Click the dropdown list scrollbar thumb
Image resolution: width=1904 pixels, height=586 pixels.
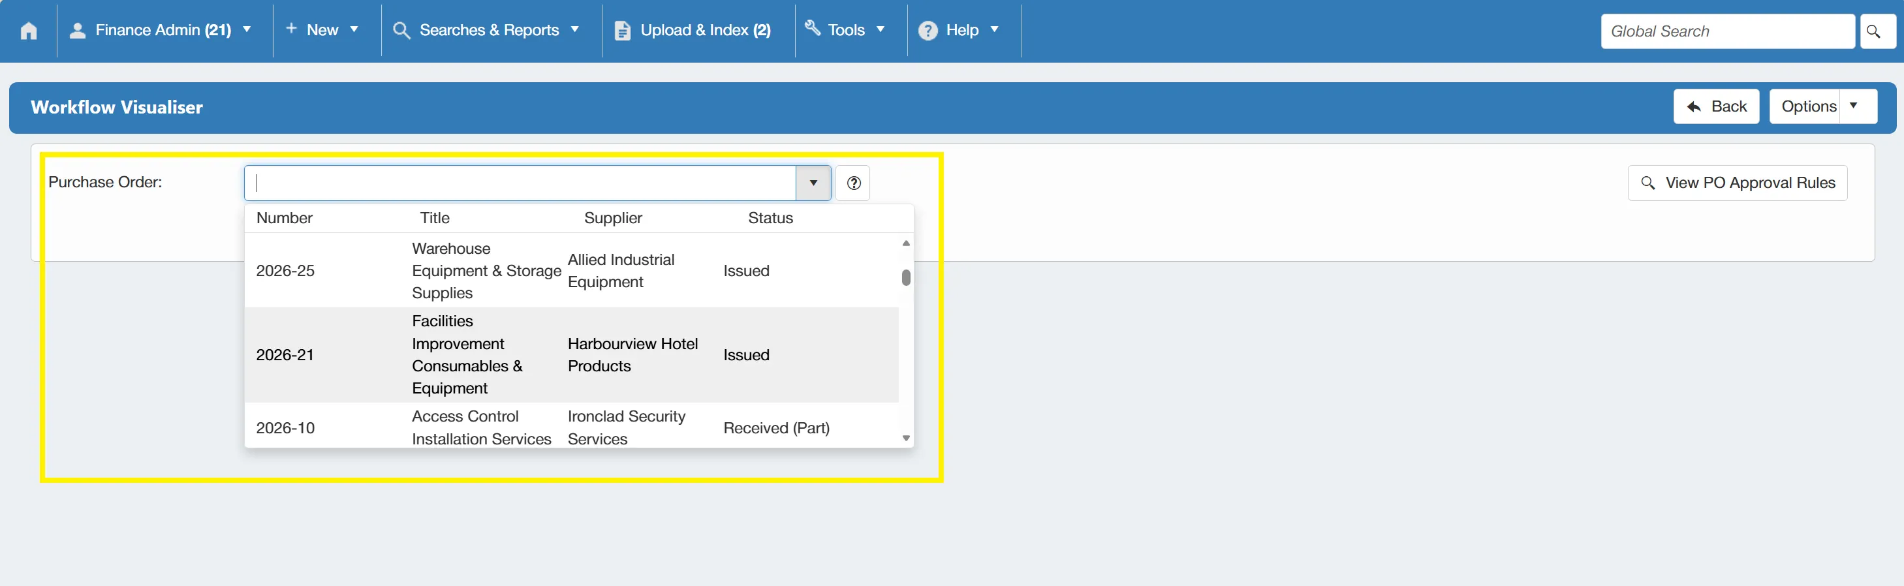(905, 277)
